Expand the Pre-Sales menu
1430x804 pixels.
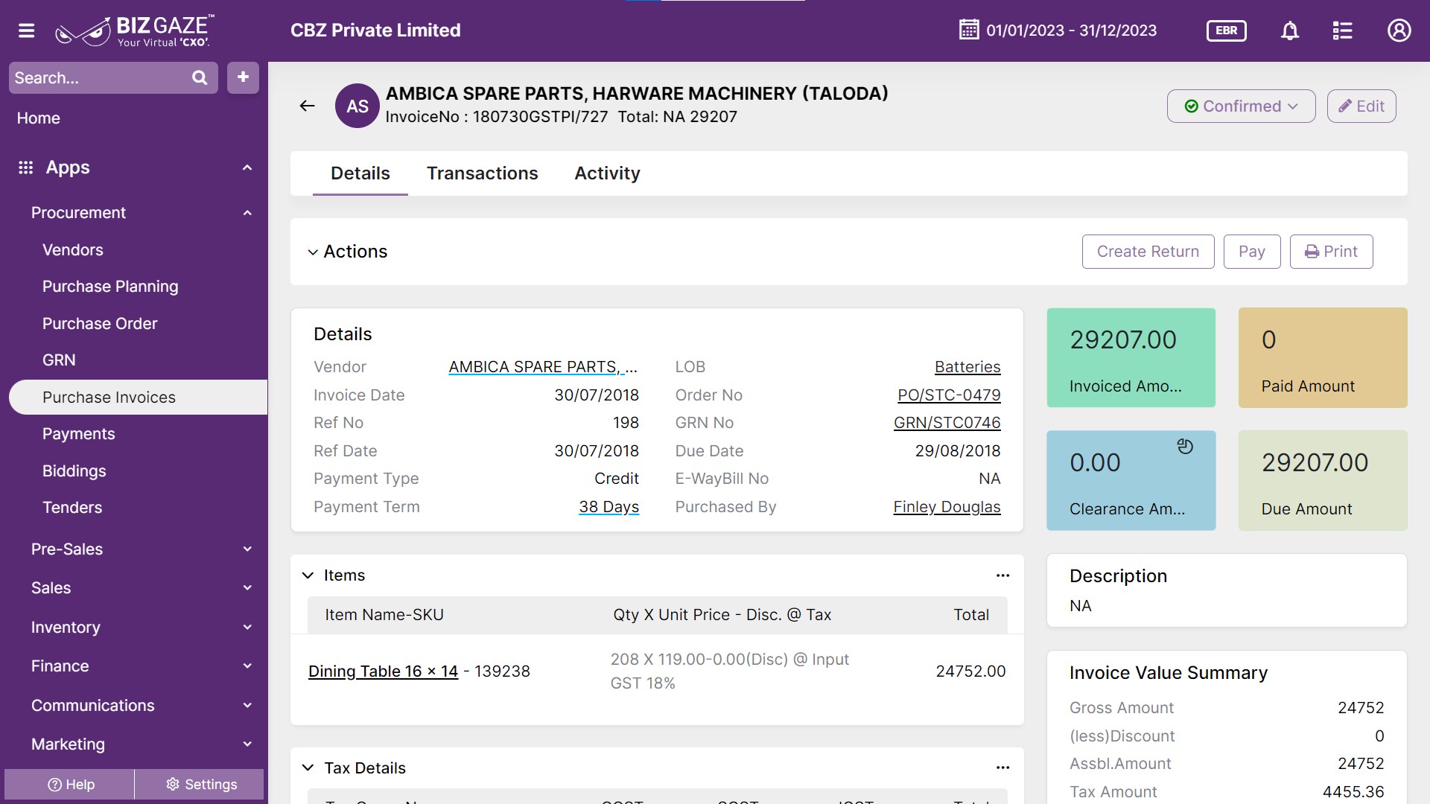pyautogui.click(x=247, y=549)
